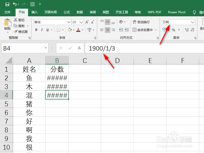Screen dimensions: 204x153
Task: Open the WPS PDF tab
Action: coord(155,12)
